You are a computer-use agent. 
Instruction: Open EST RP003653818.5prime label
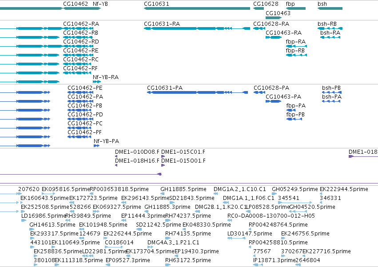pyautogui.click(x=119, y=189)
